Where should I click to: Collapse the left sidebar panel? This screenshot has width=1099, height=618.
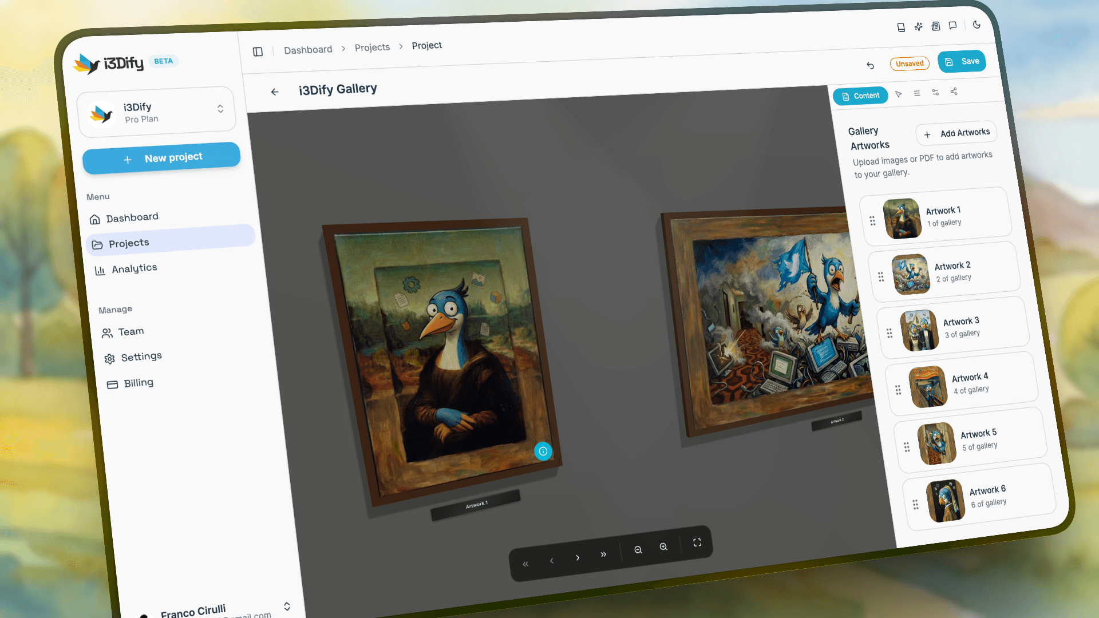[x=258, y=51]
